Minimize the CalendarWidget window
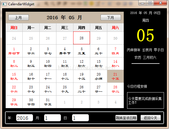Viewport: 169px width, 129px height. tap(142, 3)
